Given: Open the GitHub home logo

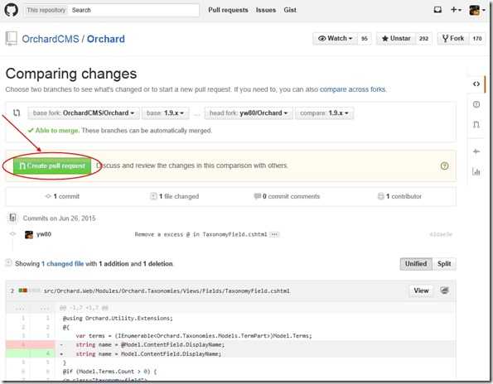Looking at the screenshot, I should point(11,10).
